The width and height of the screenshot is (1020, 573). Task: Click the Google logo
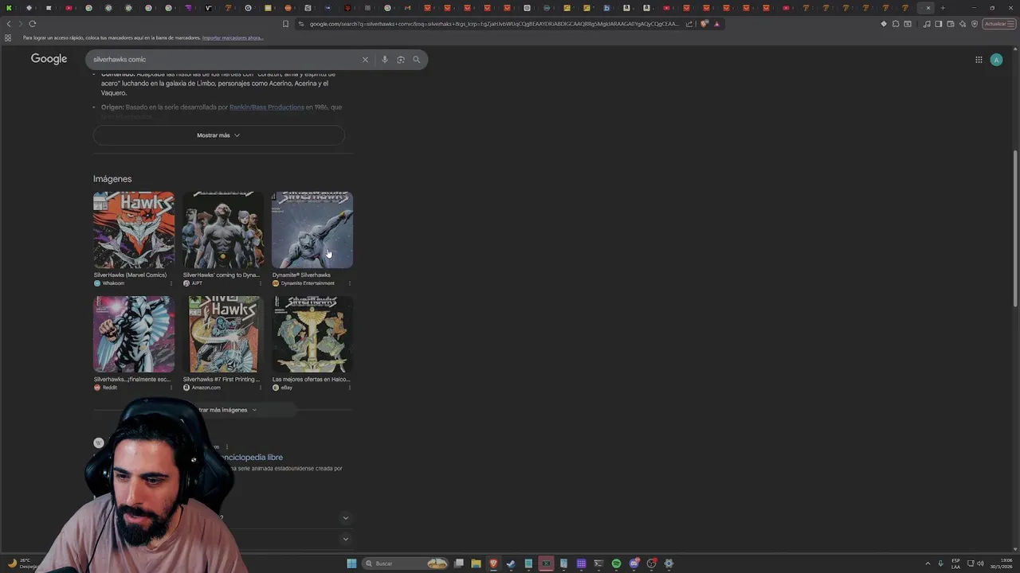[49, 59]
